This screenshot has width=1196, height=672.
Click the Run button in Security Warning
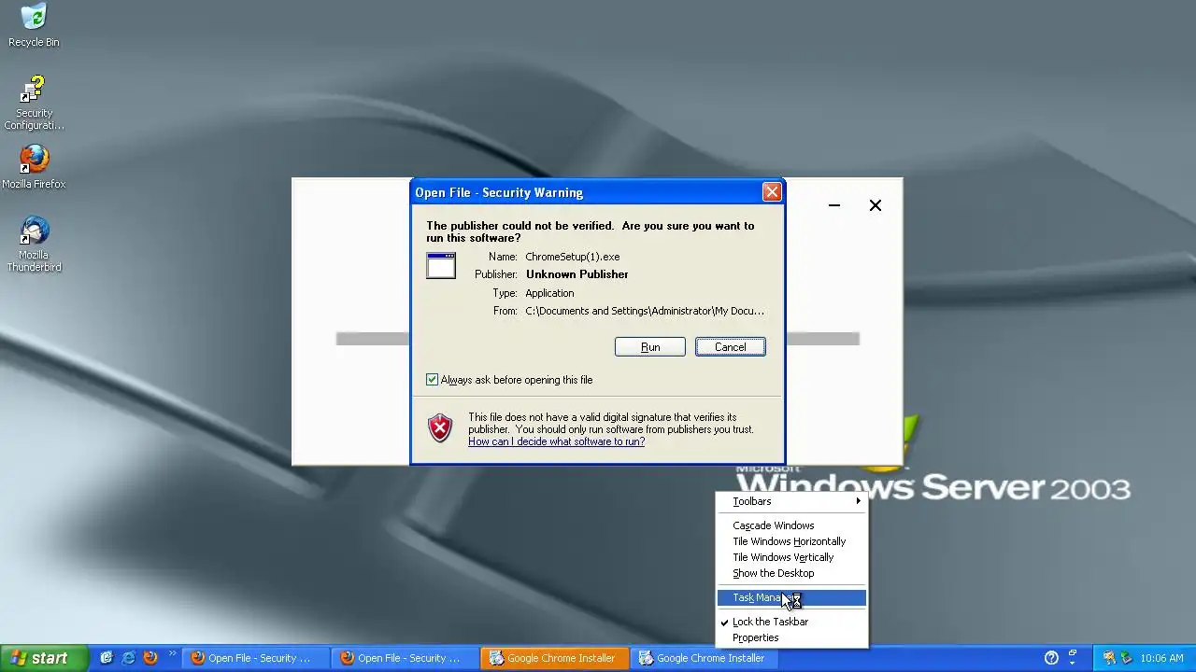(x=650, y=346)
